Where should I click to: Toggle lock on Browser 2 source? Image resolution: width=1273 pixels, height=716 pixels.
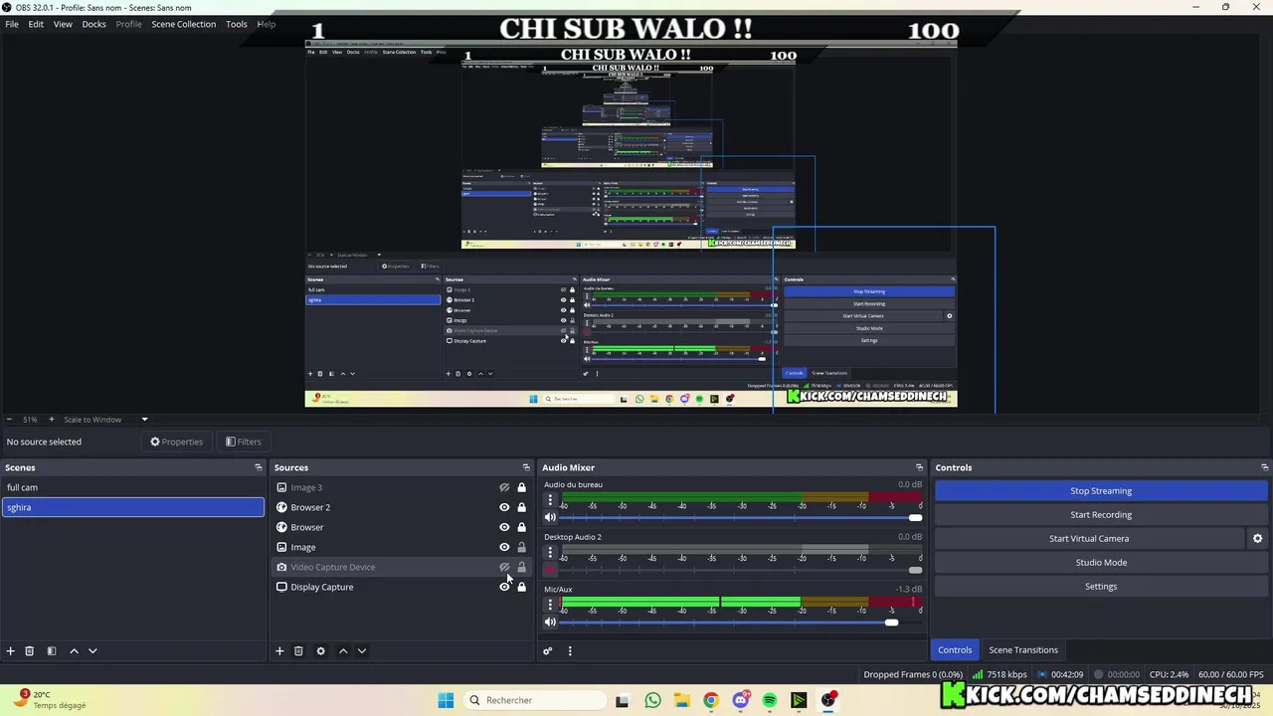521,507
